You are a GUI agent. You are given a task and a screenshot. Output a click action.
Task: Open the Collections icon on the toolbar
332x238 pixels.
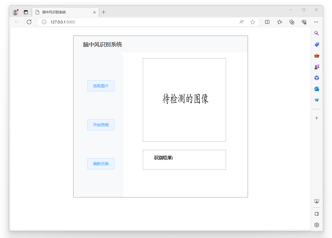pyautogui.click(x=292, y=22)
